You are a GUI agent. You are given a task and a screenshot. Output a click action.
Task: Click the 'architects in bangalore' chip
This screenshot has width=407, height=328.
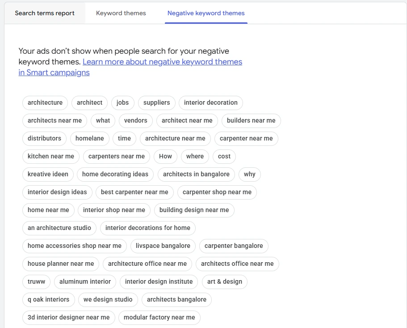click(196, 175)
